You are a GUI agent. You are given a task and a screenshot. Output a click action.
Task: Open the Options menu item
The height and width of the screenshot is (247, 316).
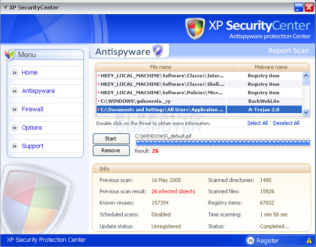pos(46,128)
